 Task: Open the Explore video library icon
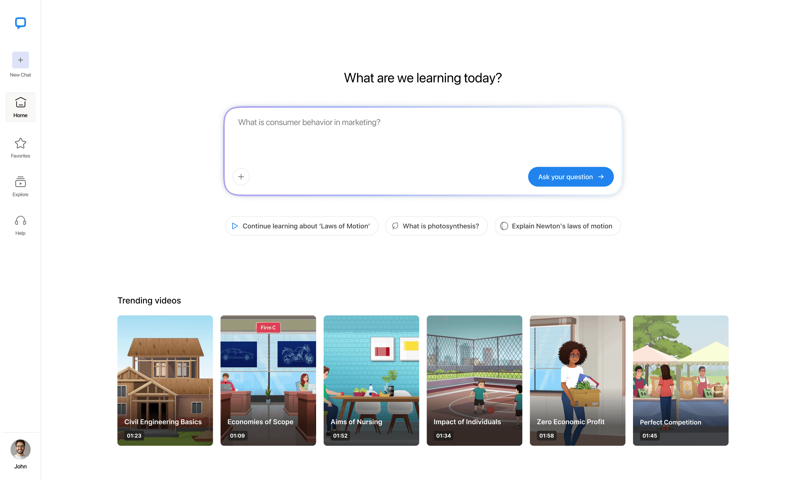[x=20, y=182]
